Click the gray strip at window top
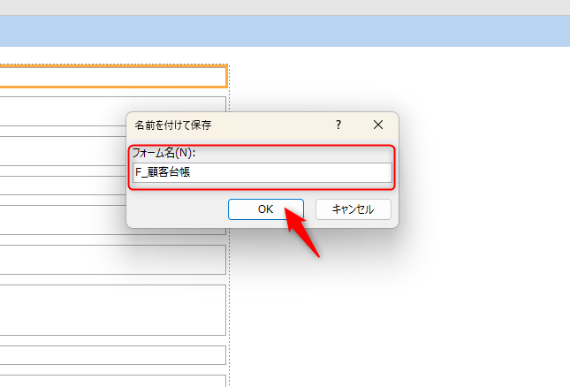 click(x=285, y=7)
